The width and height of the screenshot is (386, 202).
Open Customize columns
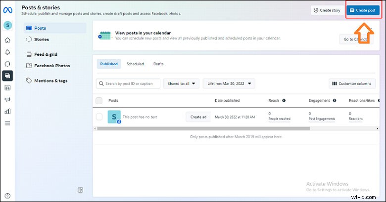pyautogui.click(x=352, y=83)
